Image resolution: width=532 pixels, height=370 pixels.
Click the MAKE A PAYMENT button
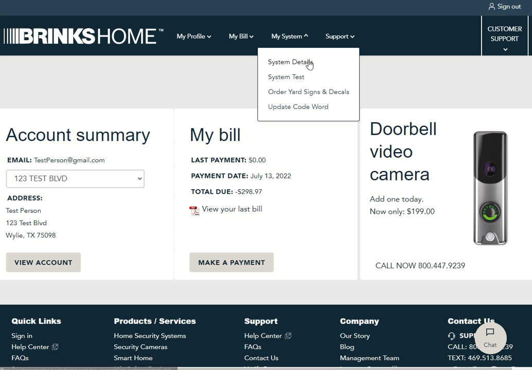point(232,262)
